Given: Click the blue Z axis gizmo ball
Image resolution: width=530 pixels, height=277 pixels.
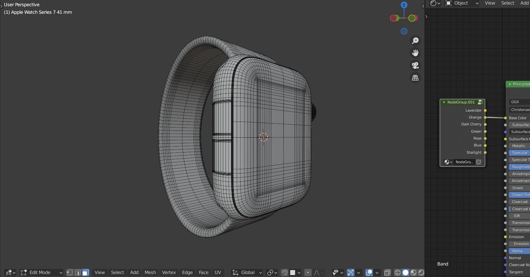Looking at the screenshot, I should click(x=404, y=5).
